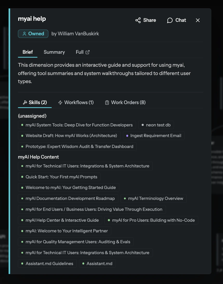Toggle the purple dot on Ingest Requirement Email
This screenshot has height=284, width=223.
pos(127,136)
